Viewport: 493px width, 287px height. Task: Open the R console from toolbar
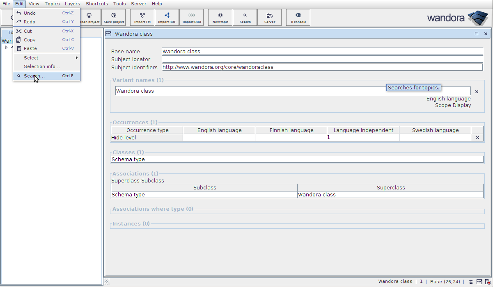[298, 17]
